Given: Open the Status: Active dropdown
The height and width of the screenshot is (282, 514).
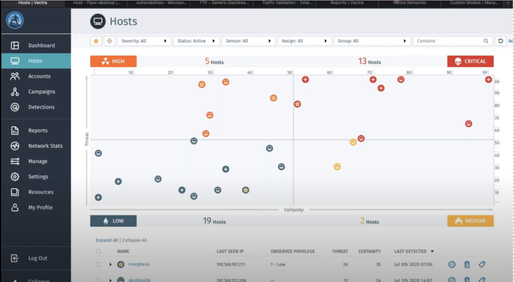Looking at the screenshot, I should pos(196,41).
